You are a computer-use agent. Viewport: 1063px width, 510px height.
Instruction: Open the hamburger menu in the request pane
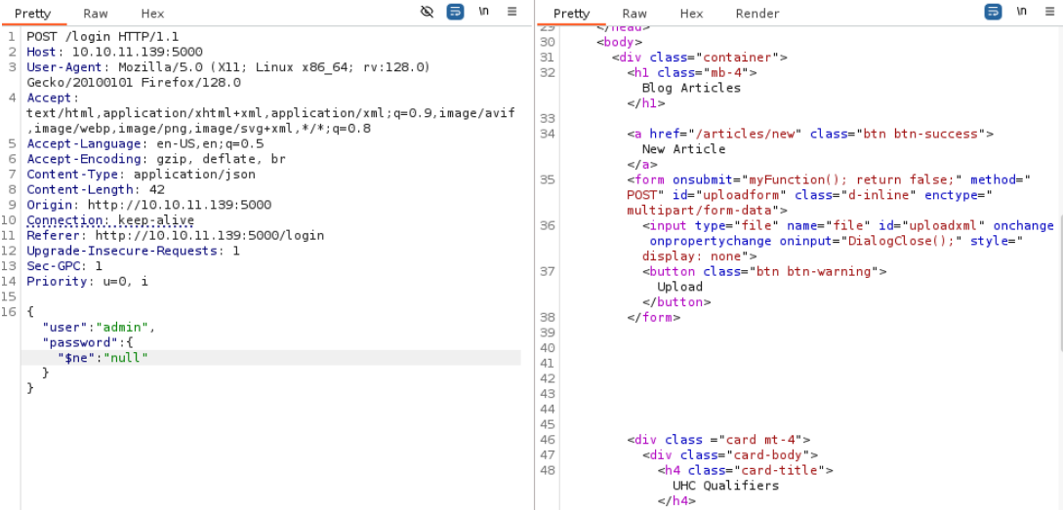tap(511, 12)
